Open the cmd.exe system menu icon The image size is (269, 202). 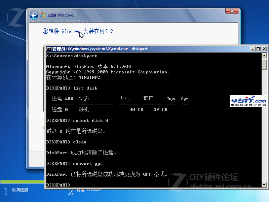49,49
